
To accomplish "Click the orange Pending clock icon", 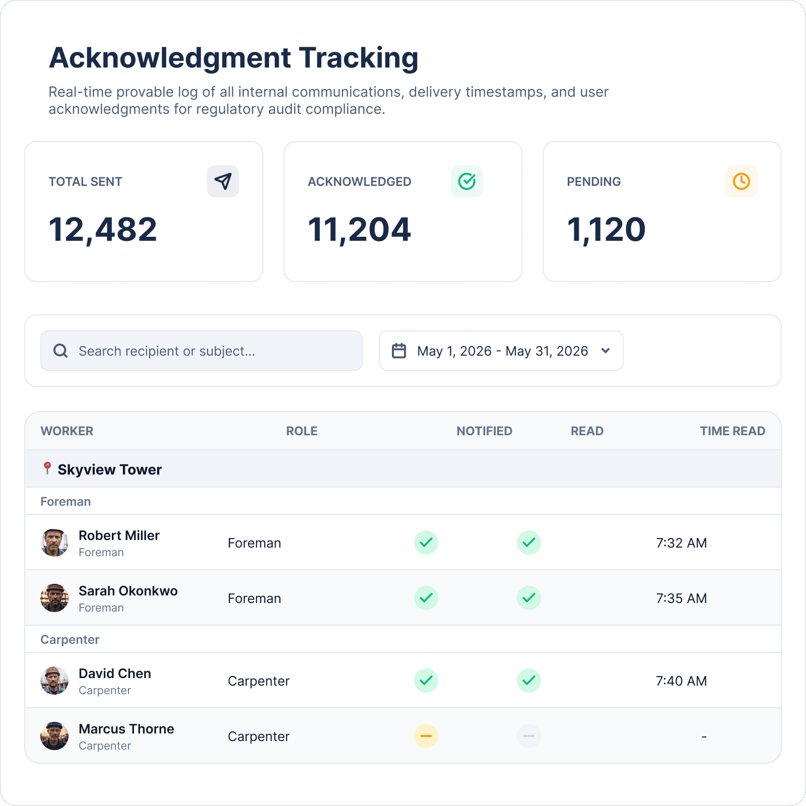I will click(742, 181).
